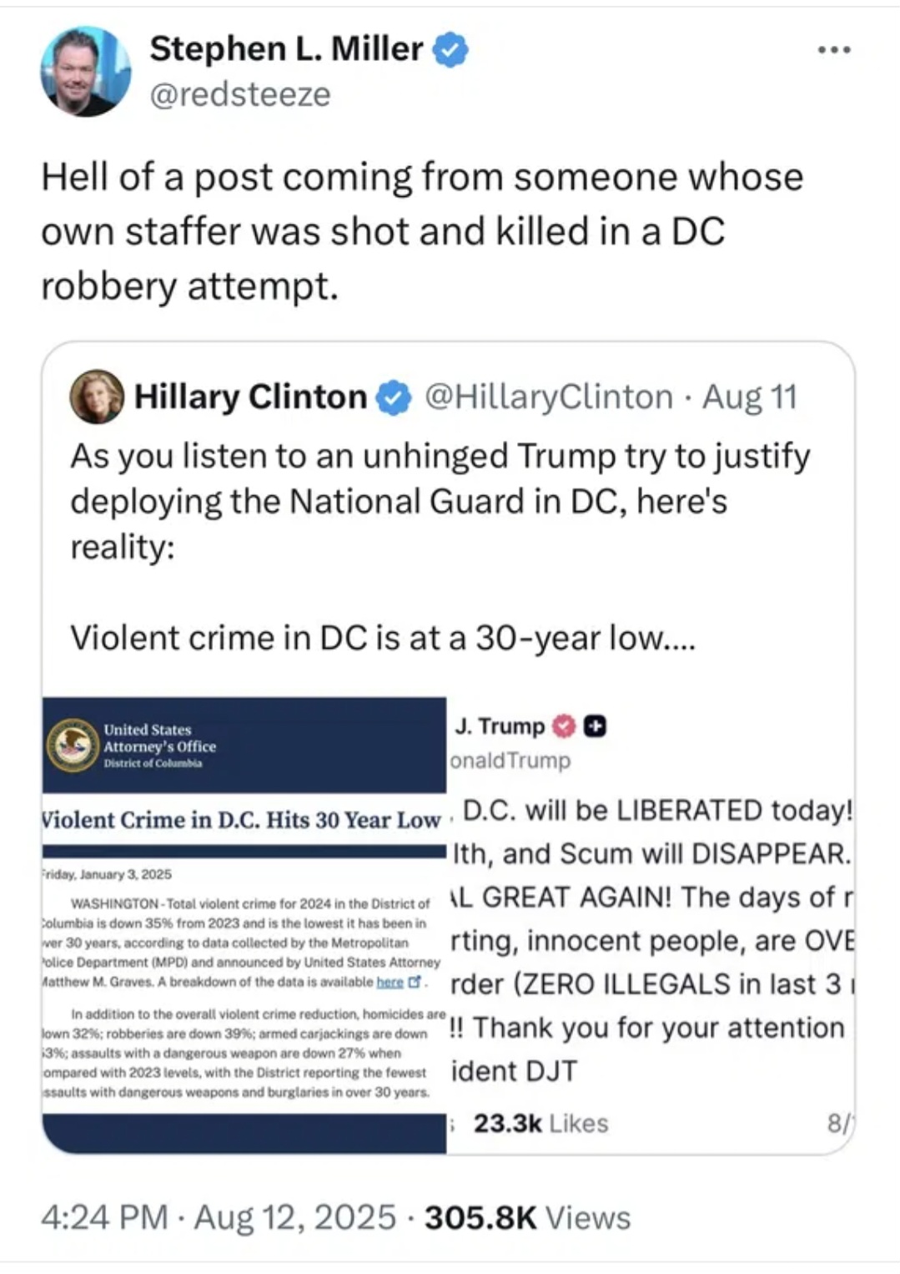Click the 'Violent Crime in D.C. Hits 30 Year Low' headline
Screen dimensions: 900x1274
tap(241, 820)
